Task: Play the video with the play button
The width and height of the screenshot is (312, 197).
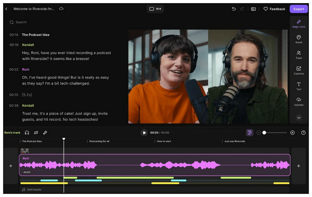Action: [x=144, y=133]
